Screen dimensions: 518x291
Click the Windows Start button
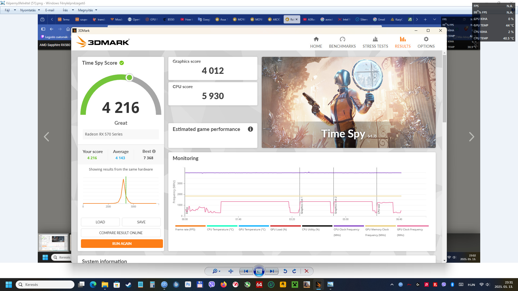pyautogui.click(x=9, y=285)
